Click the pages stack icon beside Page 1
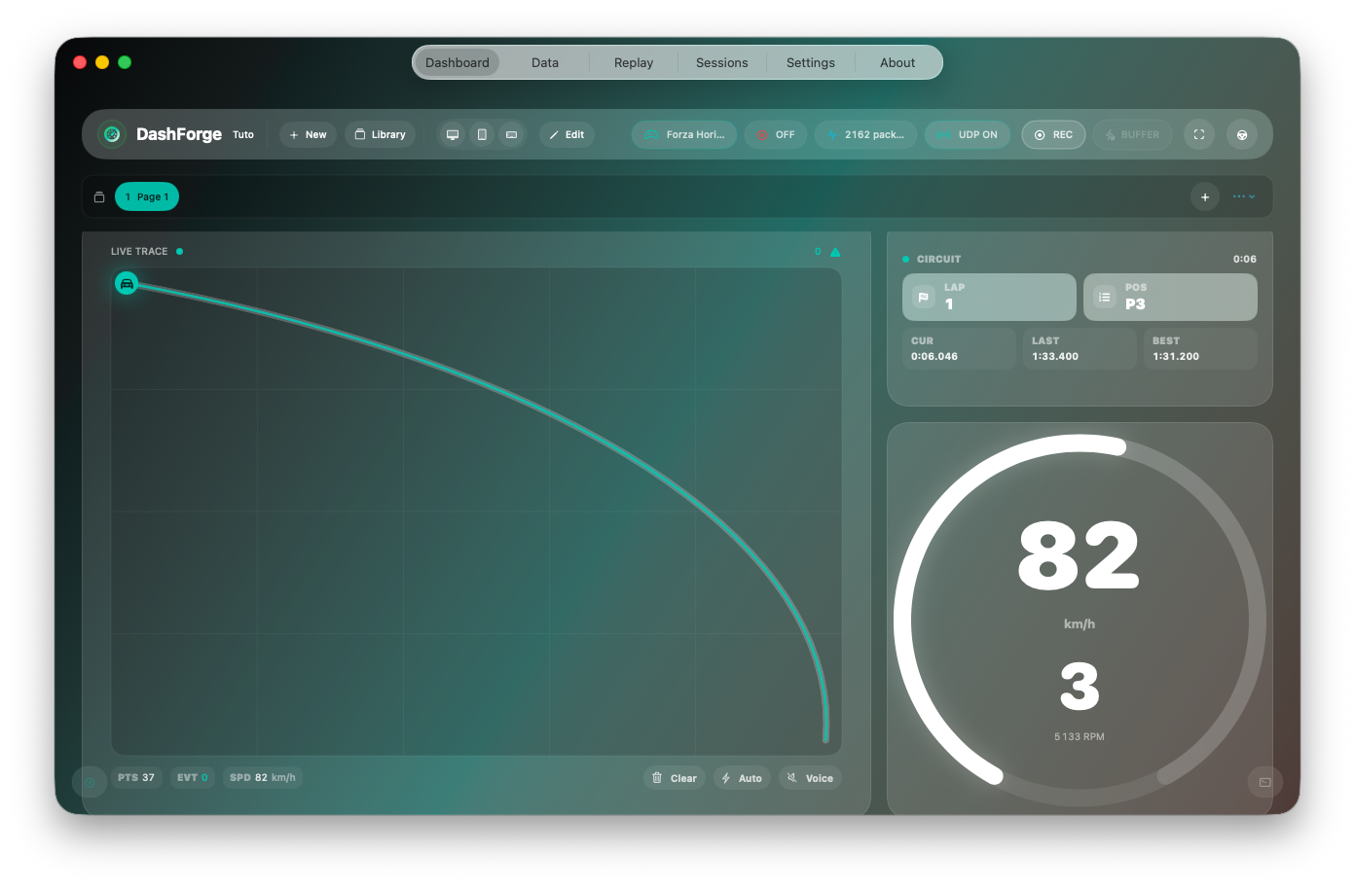1355x887 pixels. pyautogui.click(x=99, y=196)
